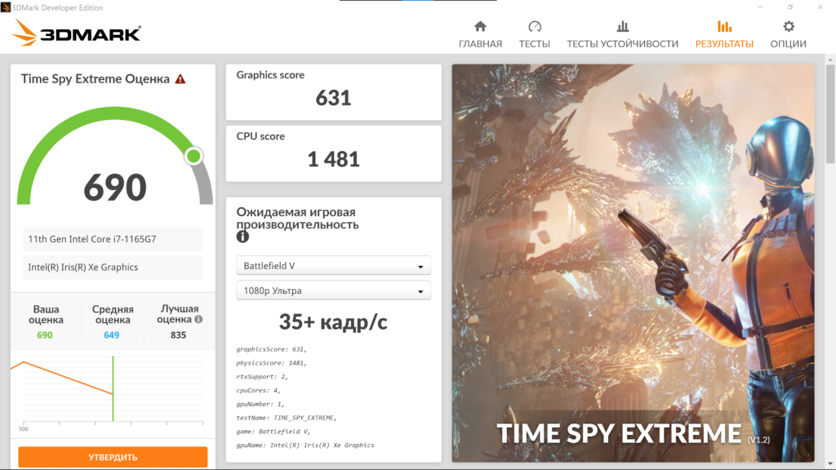836x470 pixels.
Task: Open the ОПЦИИ tab
Action: tap(789, 44)
